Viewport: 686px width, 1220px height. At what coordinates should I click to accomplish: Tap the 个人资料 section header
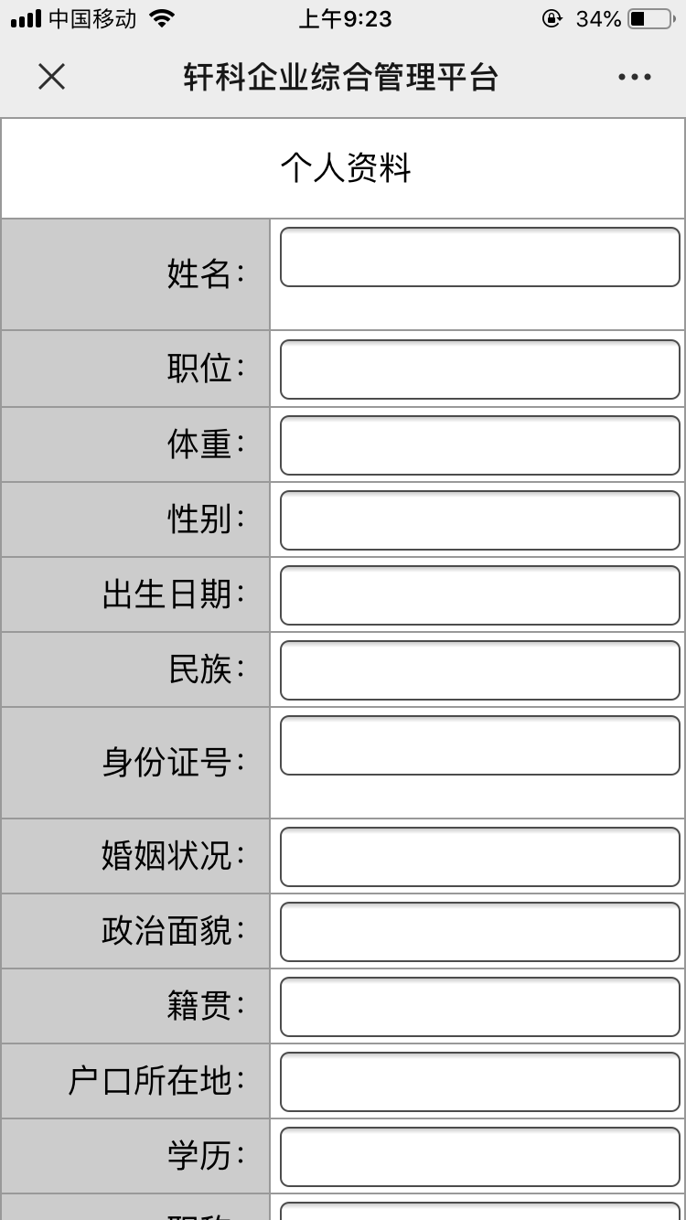(345, 168)
